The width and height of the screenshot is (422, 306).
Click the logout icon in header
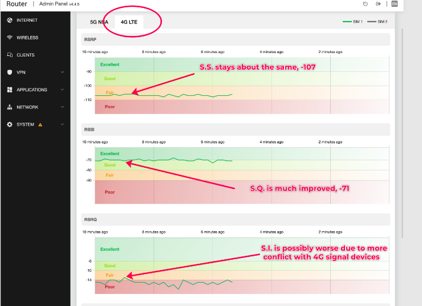tap(379, 4)
